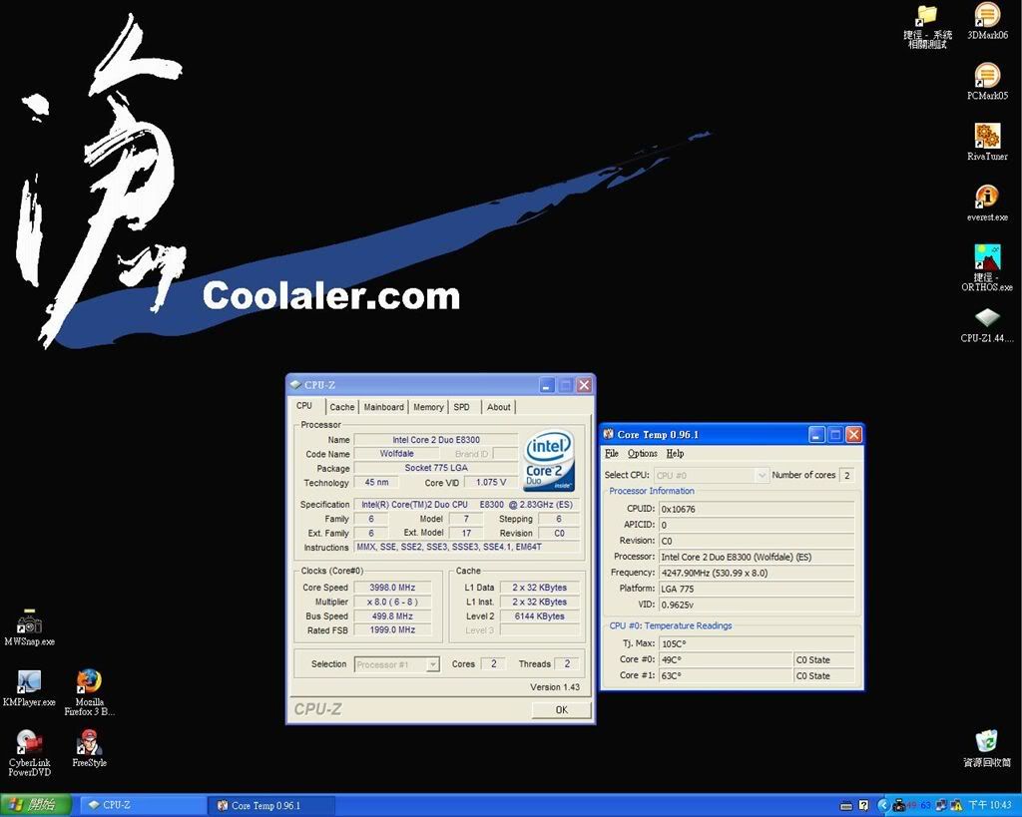This screenshot has width=1022, height=817.
Task: Click OK button in CPU-Z
Action: 561,709
